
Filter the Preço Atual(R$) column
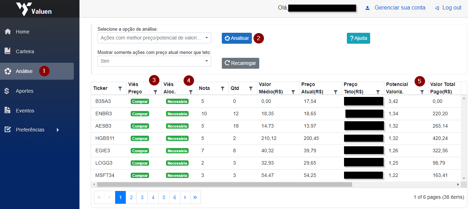(335, 92)
